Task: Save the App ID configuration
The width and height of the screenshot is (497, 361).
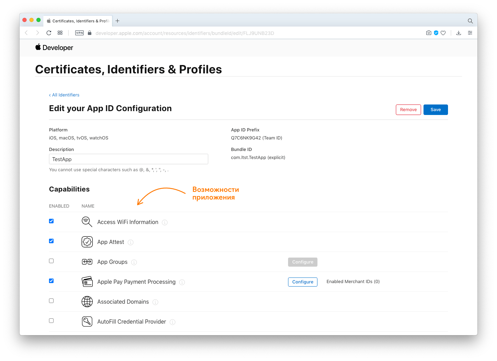Action: [x=436, y=110]
